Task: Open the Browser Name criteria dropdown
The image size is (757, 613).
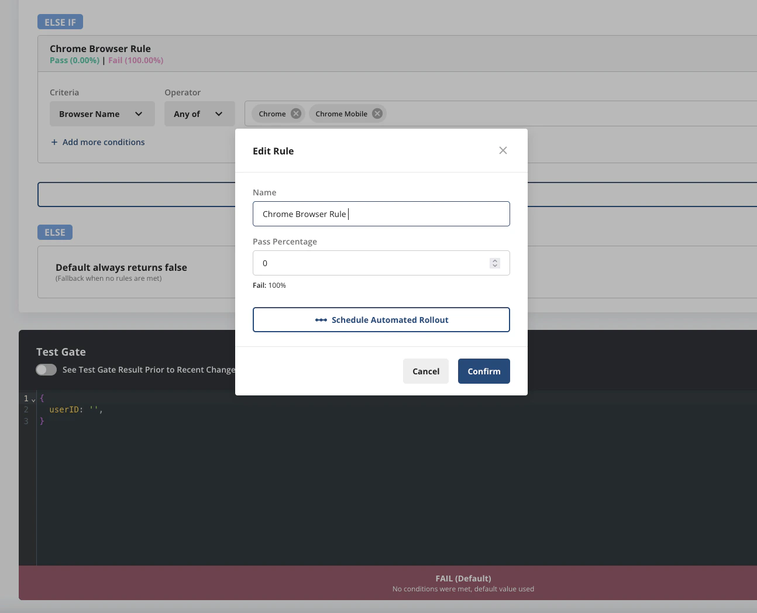Action: 102,114
